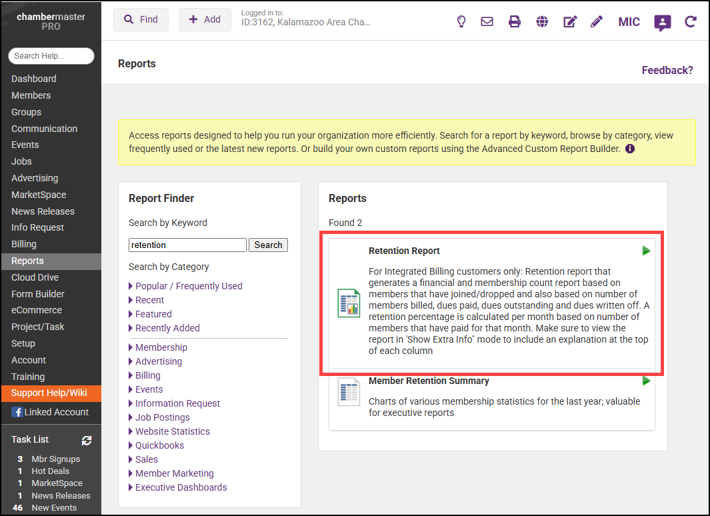Run Member Retention Summary green arrow

(646, 381)
